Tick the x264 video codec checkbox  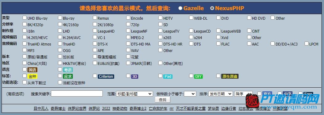click(191, 37)
